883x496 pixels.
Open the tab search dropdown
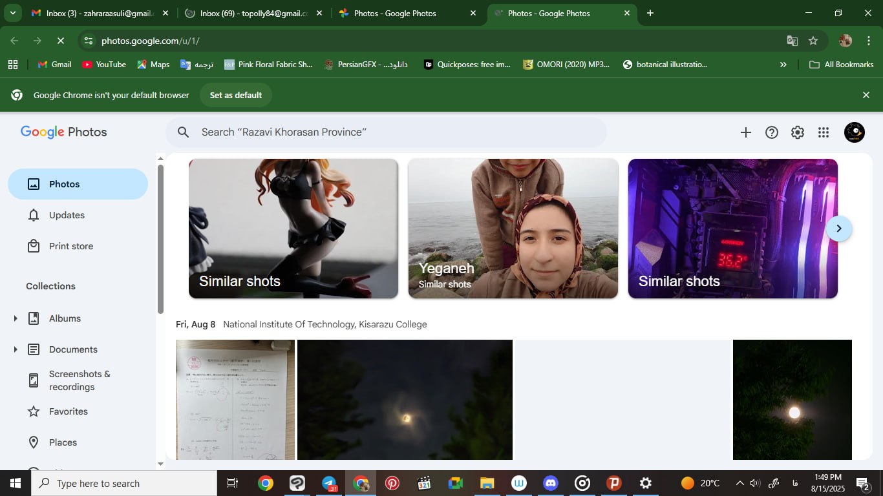(12, 13)
